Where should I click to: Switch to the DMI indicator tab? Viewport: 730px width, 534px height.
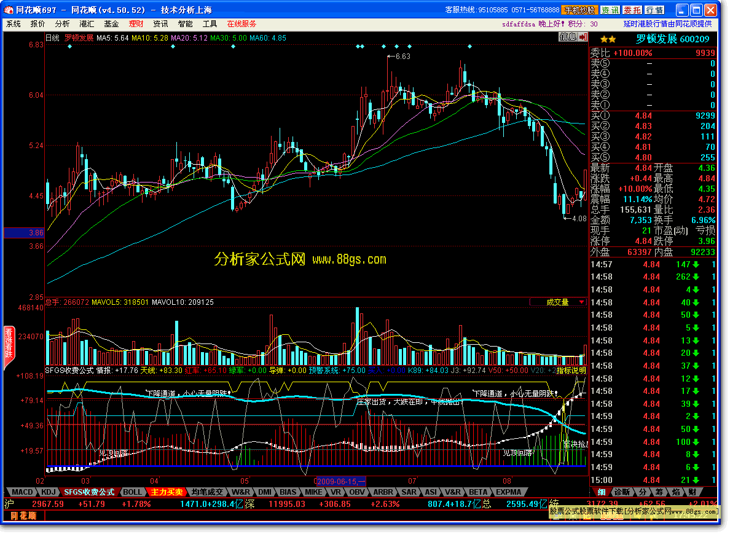(x=265, y=493)
